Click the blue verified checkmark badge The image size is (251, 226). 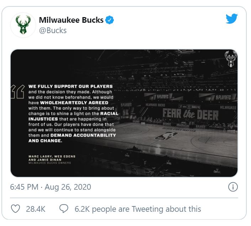(110, 20)
